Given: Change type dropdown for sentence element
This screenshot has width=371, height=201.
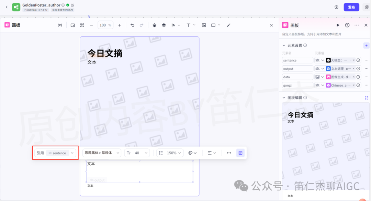Looking at the screenshot, I should pos(319,60).
